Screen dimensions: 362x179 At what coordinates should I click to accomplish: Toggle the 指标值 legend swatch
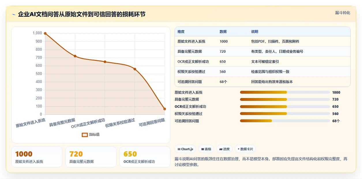tap(85, 135)
